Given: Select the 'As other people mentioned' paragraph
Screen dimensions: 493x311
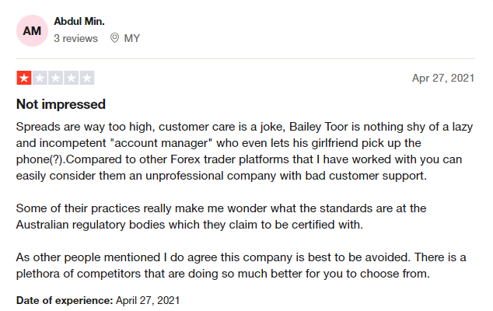Looking at the screenshot, I should [x=241, y=266].
